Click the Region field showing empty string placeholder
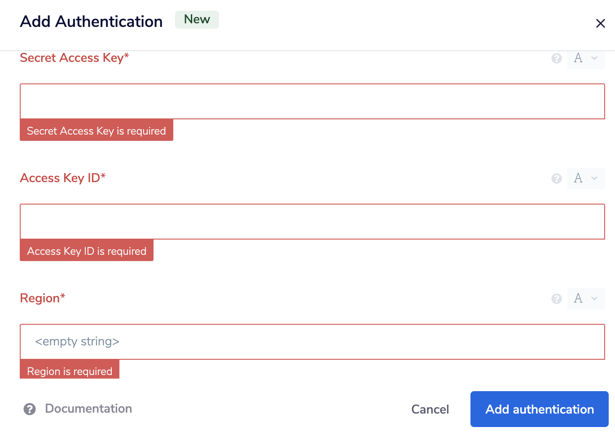The width and height of the screenshot is (615, 436). click(312, 341)
